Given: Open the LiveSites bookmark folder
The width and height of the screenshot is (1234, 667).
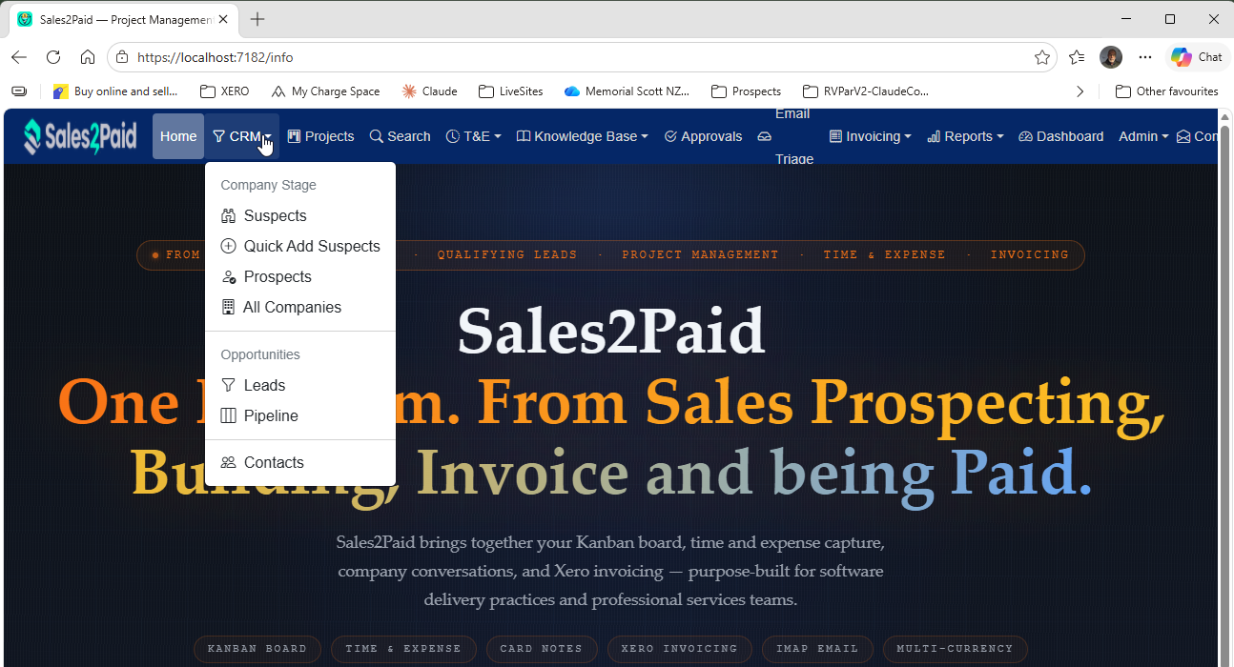Looking at the screenshot, I should (511, 91).
